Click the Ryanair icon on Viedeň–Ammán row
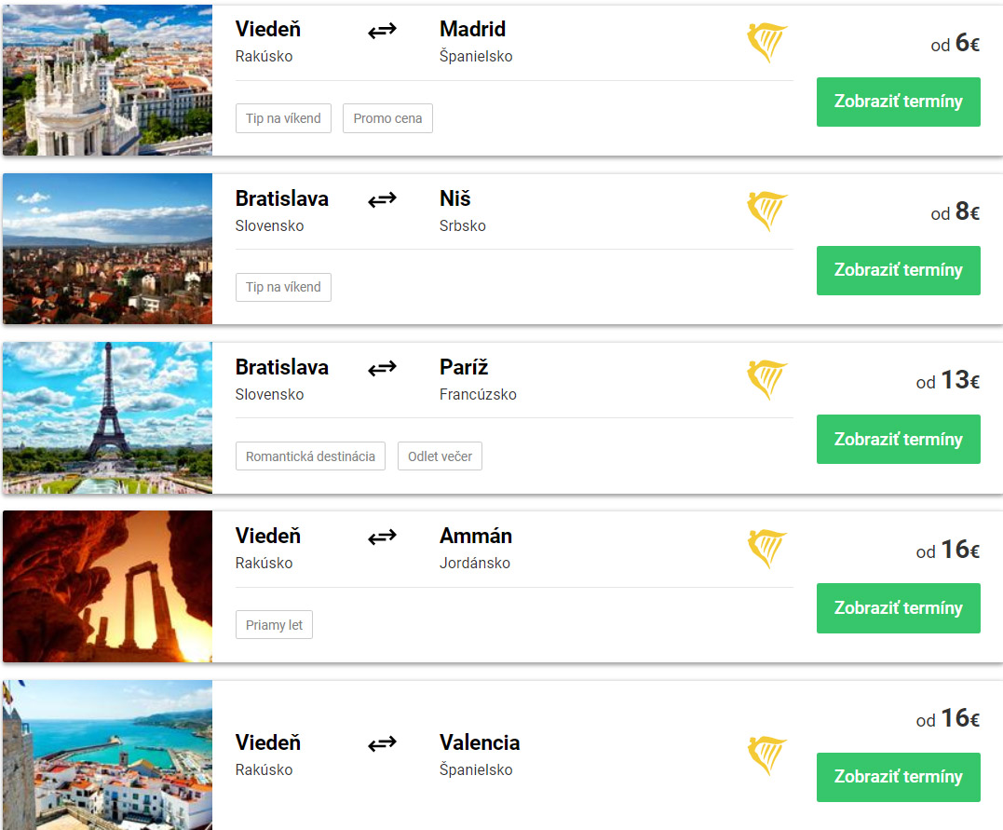The height and width of the screenshot is (830, 1003). pos(766,549)
